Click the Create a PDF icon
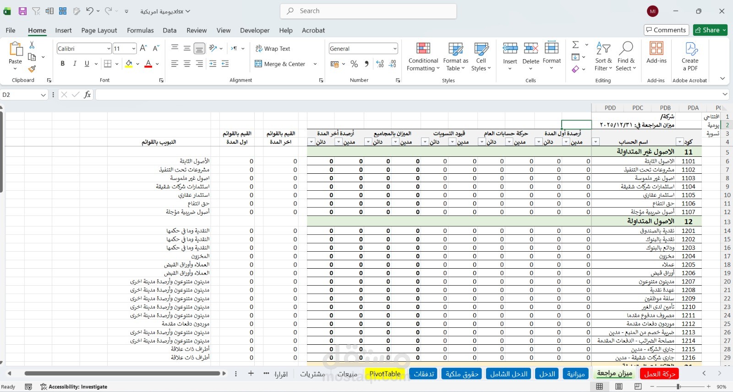The width and height of the screenshot is (733, 392). pos(690,57)
